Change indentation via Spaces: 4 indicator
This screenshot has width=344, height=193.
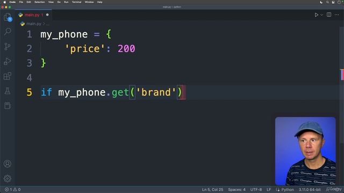[x=236, y=189]
